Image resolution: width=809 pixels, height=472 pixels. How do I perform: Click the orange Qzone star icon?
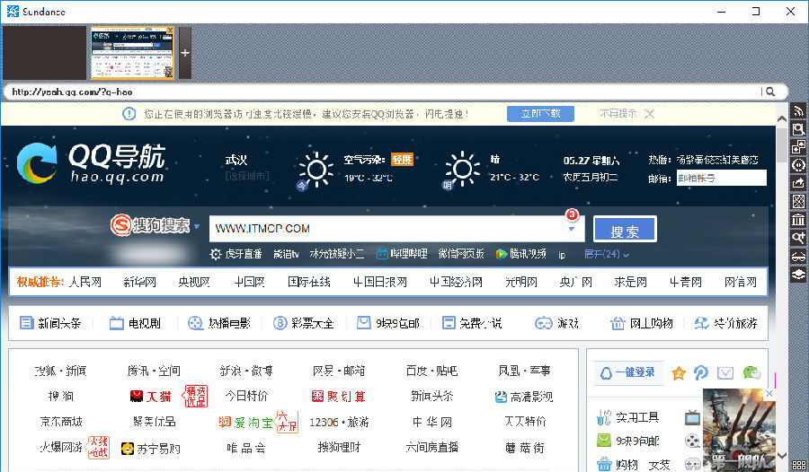[679, 372]
